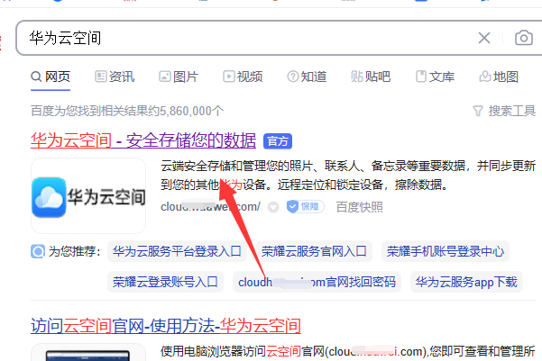Select the 官网找回密码 suggestion
The image size is (542, 361).
tap(317, 282)
